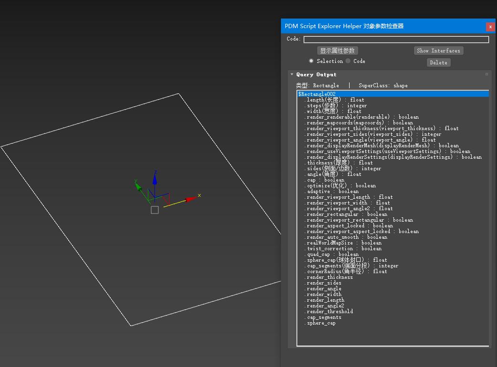This screenshot has width=497, height=367.
Task: Select the .render_thickness row
Action: coord(393,277)
